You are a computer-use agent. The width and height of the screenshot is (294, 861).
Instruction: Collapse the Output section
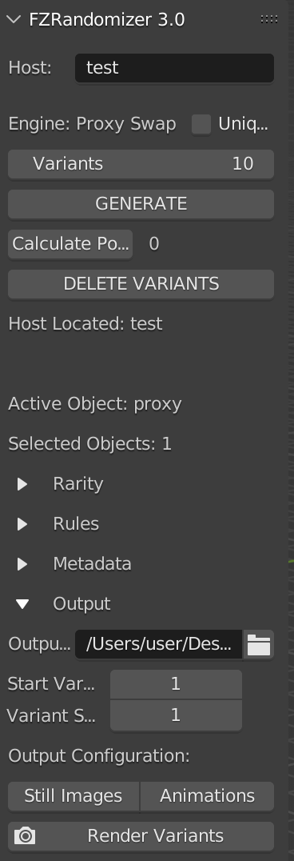point(22,604)
